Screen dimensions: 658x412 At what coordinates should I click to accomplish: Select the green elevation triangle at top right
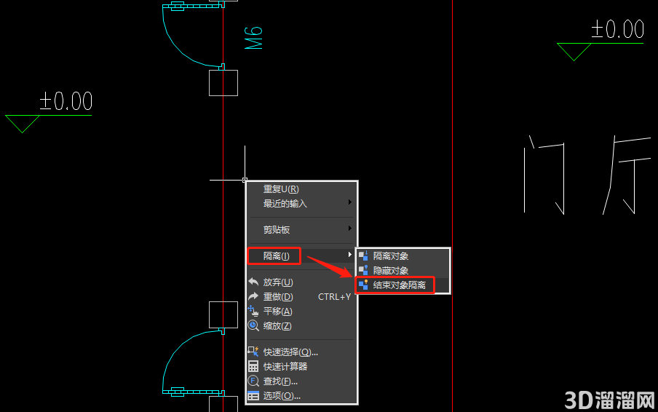574,52
